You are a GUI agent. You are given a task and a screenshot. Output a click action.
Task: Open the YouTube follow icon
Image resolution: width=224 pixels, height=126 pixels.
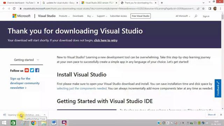pyautogui.click(x=27, y=70)
